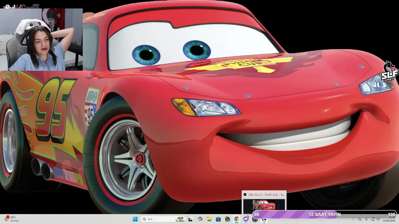Image resolution: width=399 pixels, height=224 pixels.
Task: Open Task View from the taskbar
Action: pos(190,219)
